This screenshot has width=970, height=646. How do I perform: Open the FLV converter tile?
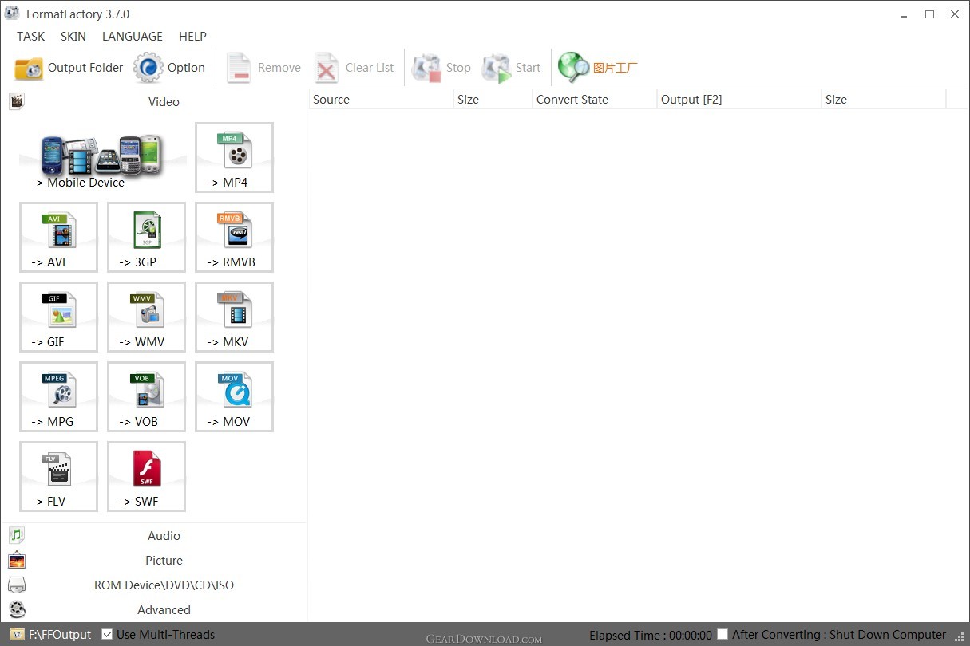coord(58,476)
